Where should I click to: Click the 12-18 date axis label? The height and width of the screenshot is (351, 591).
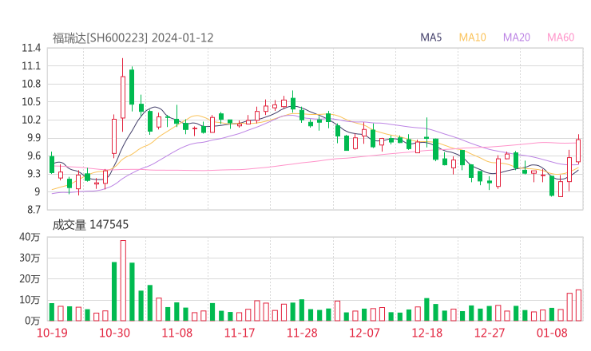click(427, 333)
